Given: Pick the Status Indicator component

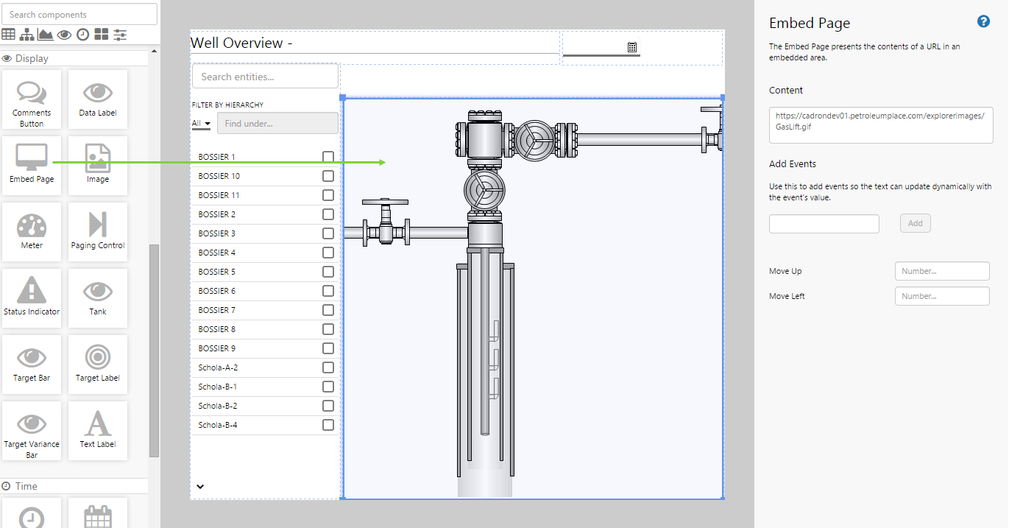Looking at the screenshot, I should [x=32, y=298].
